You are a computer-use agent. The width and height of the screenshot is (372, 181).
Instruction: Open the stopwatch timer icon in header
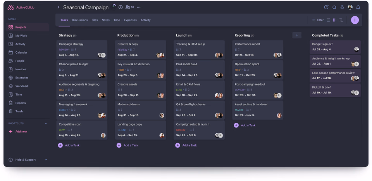click(x=326, y=7)
